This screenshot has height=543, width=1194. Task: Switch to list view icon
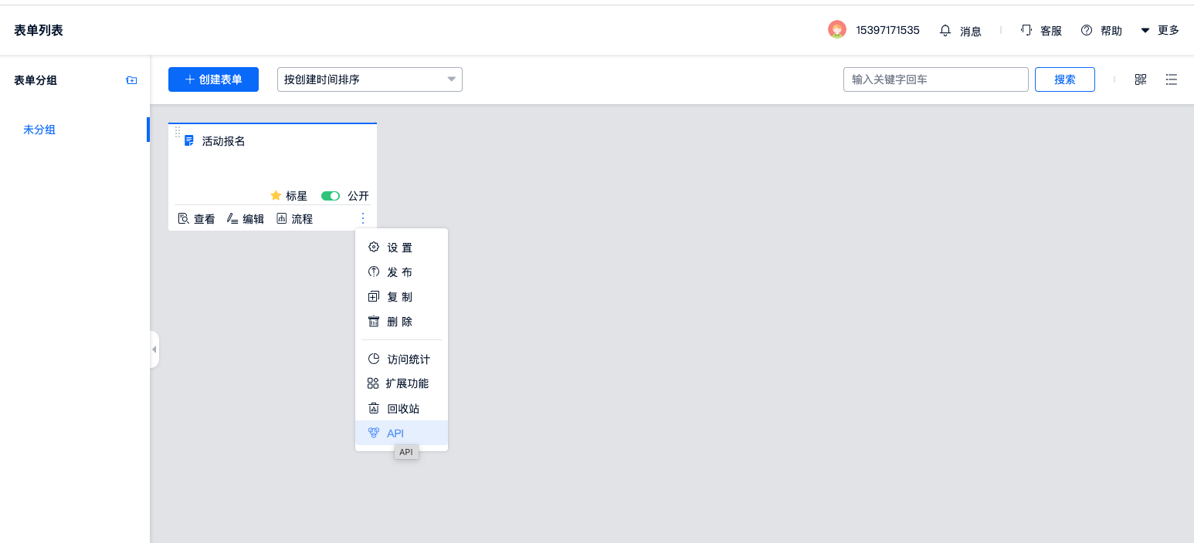coord(1171,79)
